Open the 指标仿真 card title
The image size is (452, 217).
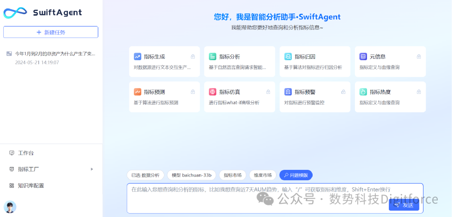229,92
